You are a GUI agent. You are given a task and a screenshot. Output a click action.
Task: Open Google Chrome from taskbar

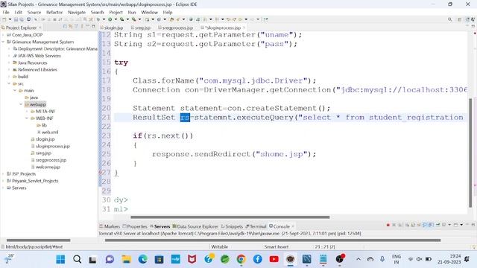(241, 259)
